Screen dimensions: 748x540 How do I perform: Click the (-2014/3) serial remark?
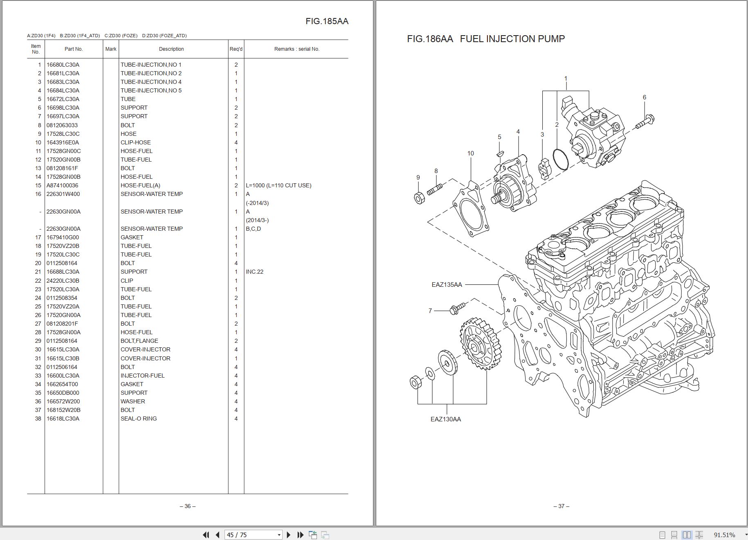pyautogui.click(x=257, y=203)
